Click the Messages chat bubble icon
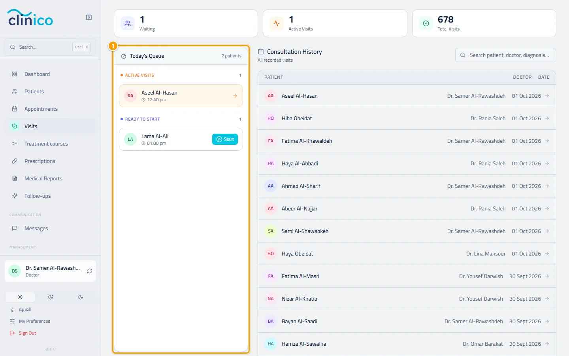The image size is (569, 356). (15, 228)
